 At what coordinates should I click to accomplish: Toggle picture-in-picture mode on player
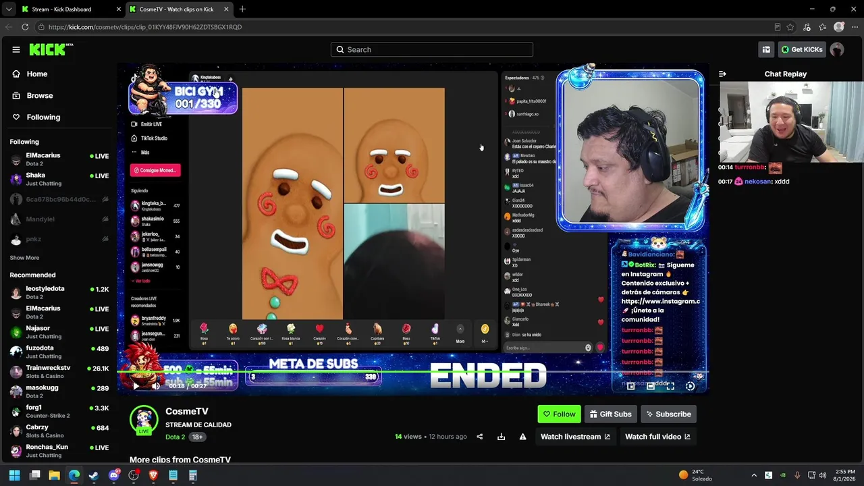tap(630, 386)
